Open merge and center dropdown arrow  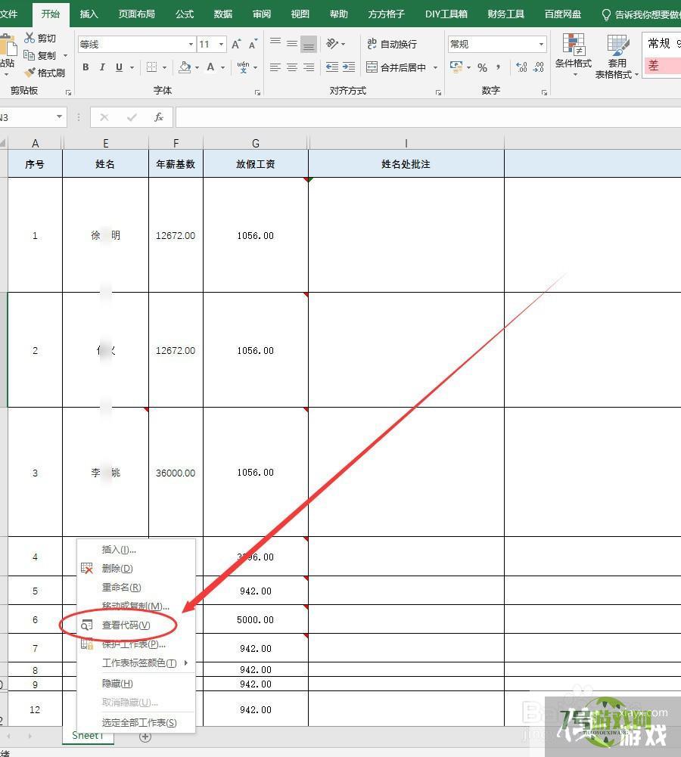point(436,67)
